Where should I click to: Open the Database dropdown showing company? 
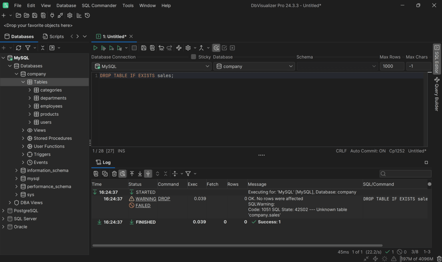(254, 67)
